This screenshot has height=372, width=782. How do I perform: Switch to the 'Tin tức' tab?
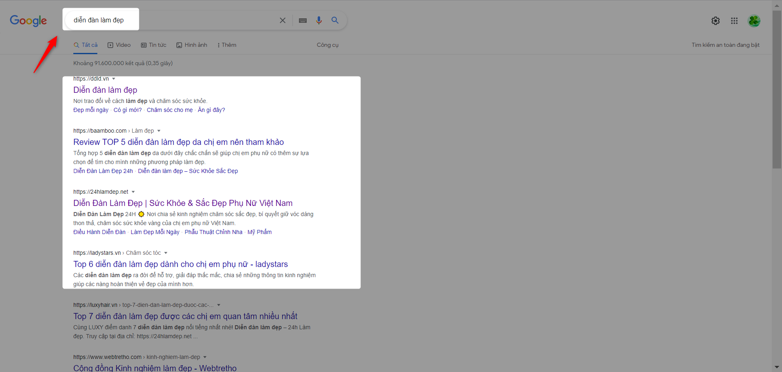[x=154, y=45]
